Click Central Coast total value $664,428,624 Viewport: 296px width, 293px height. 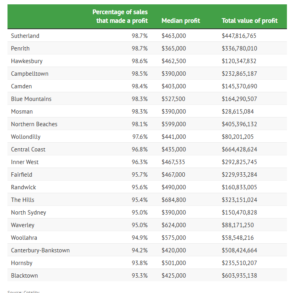click(x=239, y=149)
